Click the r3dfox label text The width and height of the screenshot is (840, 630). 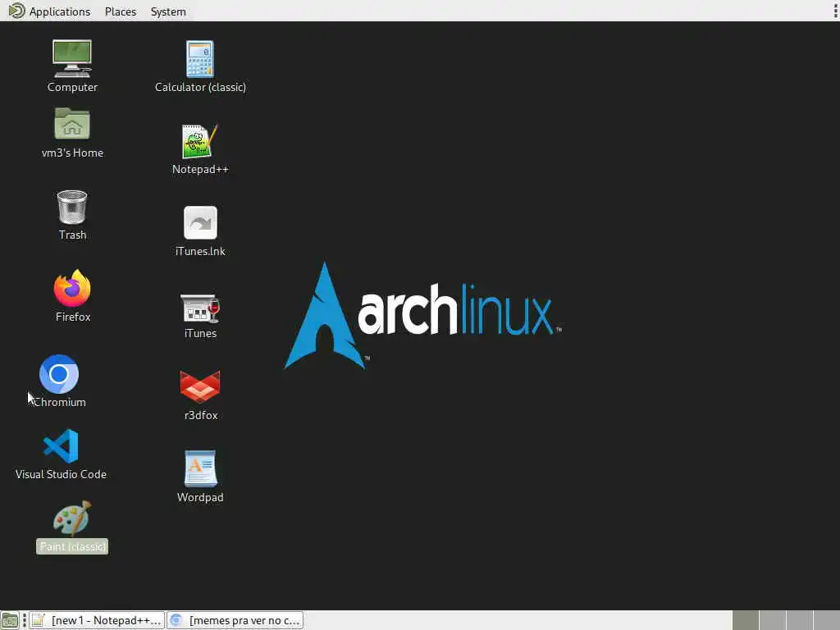click(x=201, y=415)
